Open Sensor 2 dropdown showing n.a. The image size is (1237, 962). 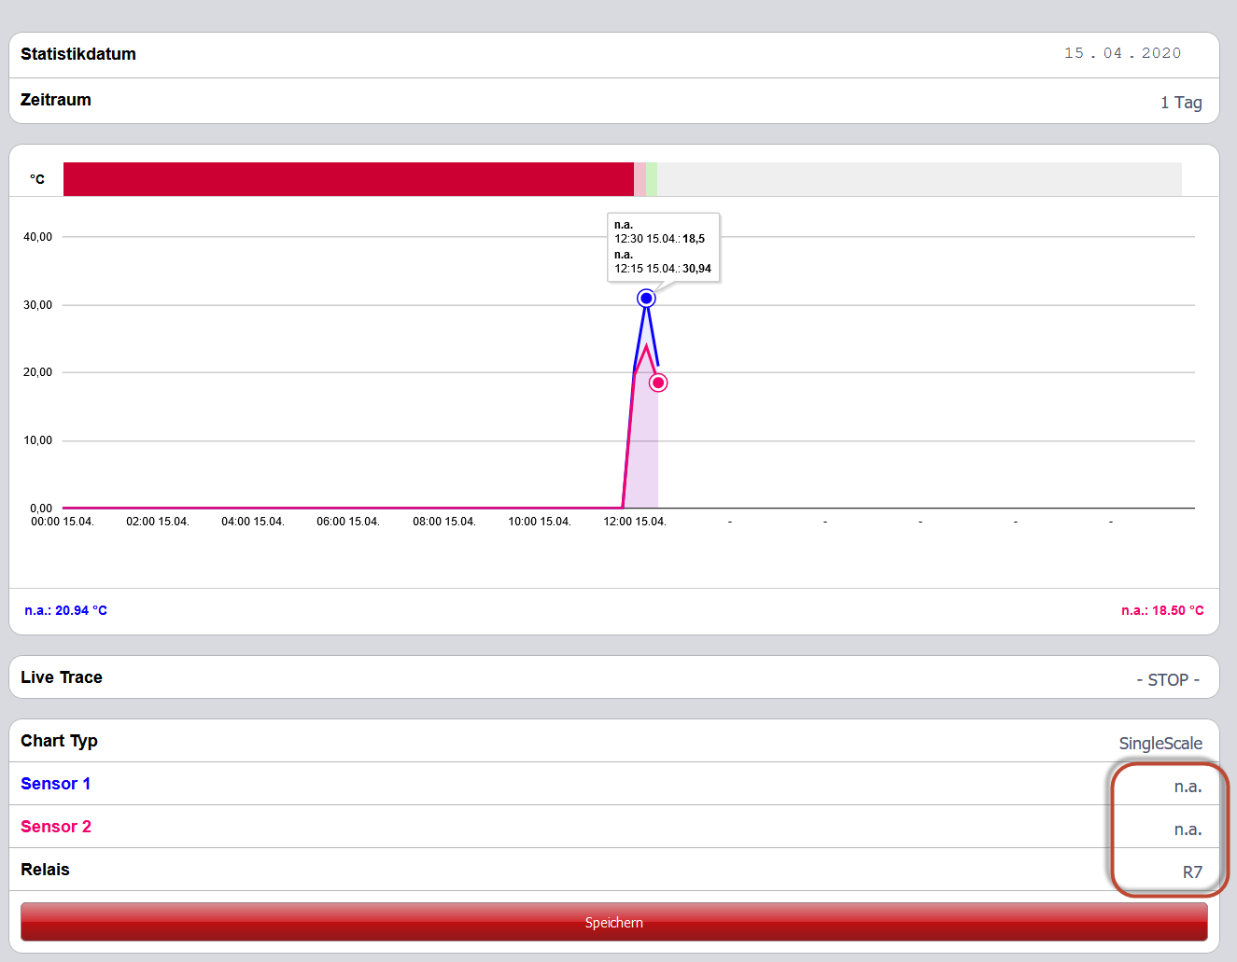(1188, 830)
